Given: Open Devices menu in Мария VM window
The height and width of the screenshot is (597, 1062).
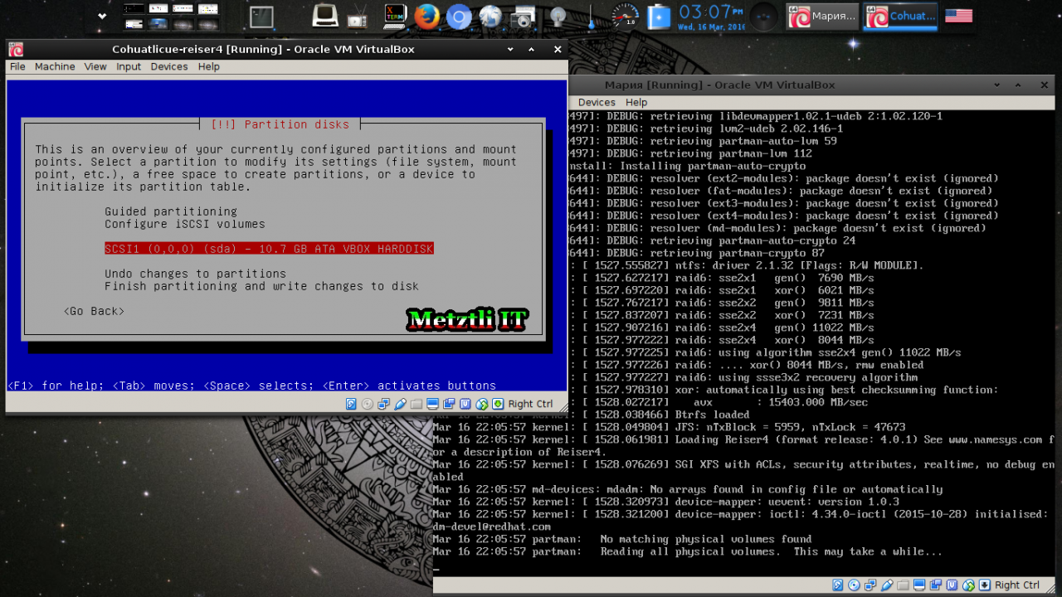Looking at the screenshot, I should pyautogui.click(x=597, y=103).
